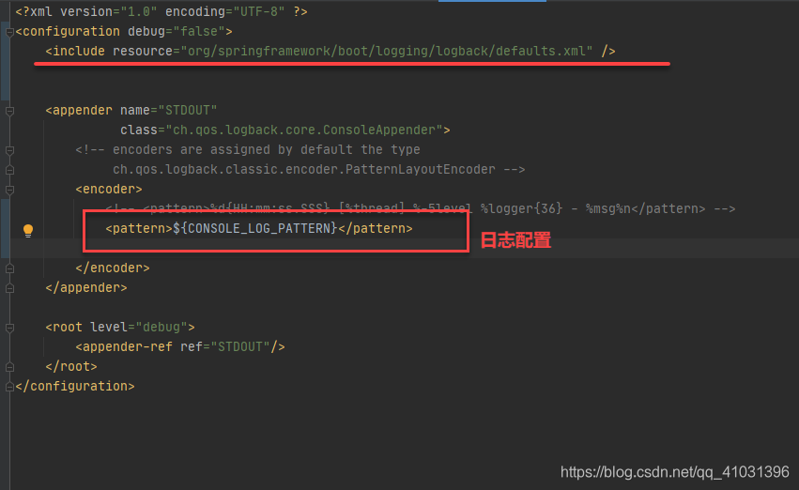The height and width of the screenshot is (490, 799).
Task: Click the closing configuration tag
Action: pos(75,386)
